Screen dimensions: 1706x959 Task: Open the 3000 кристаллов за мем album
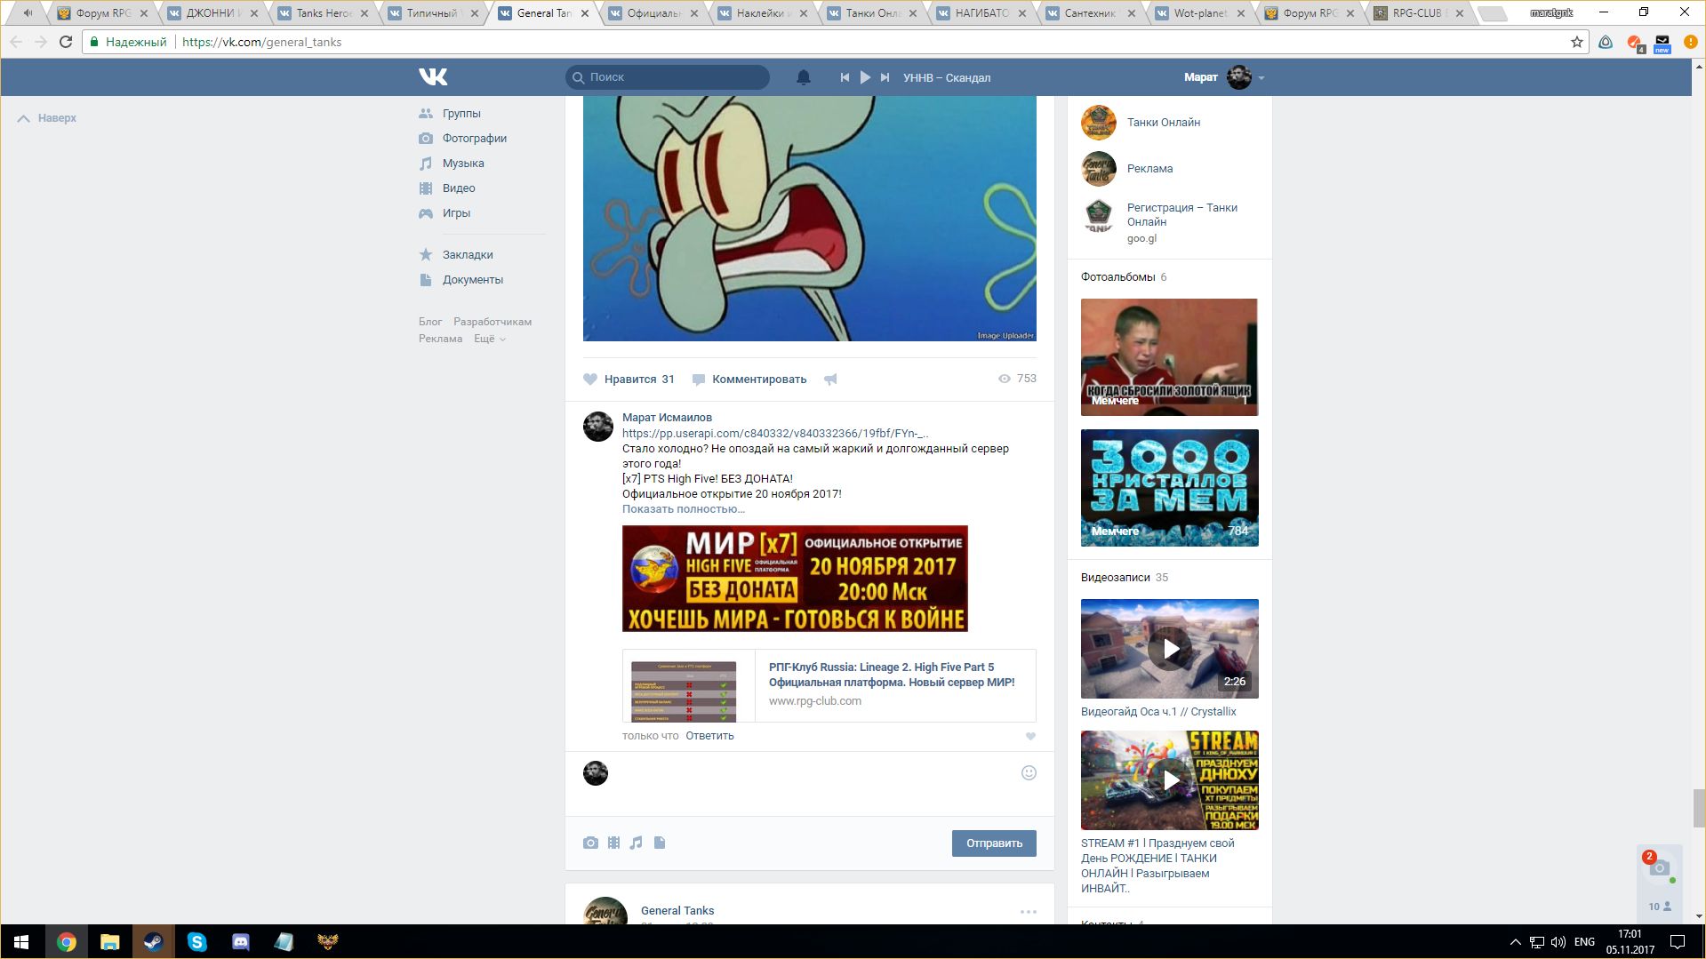[x=1169, y=488]
